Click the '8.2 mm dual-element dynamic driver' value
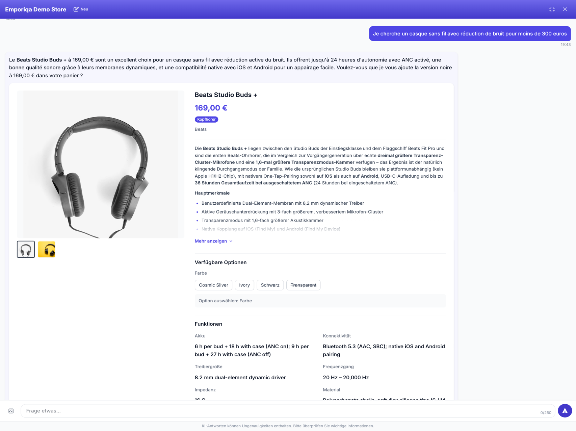The image size is (576, 431). click(x=240, y=377)
